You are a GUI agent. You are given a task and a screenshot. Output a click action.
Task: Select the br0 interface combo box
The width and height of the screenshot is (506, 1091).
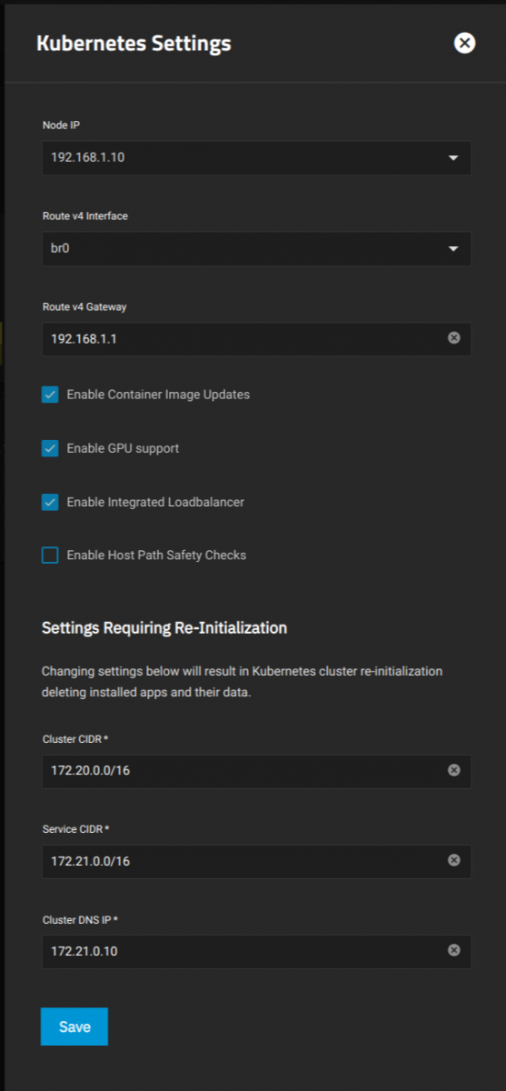tap(256, 248)
